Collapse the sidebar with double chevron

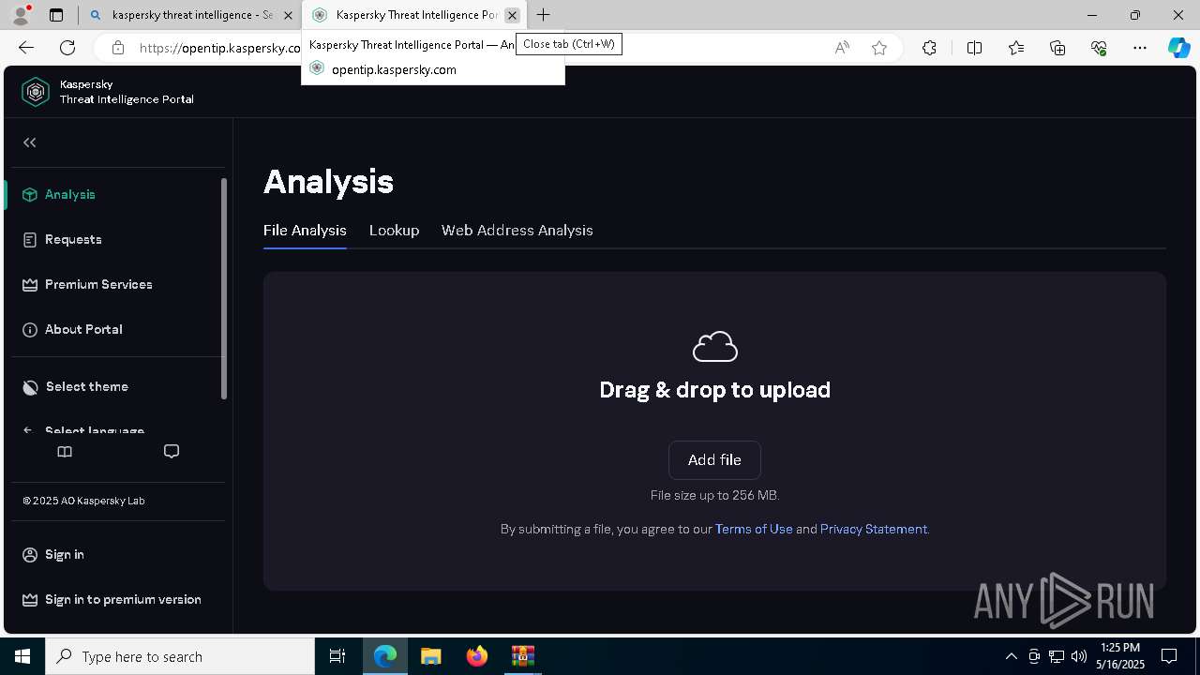coord(30,142)
